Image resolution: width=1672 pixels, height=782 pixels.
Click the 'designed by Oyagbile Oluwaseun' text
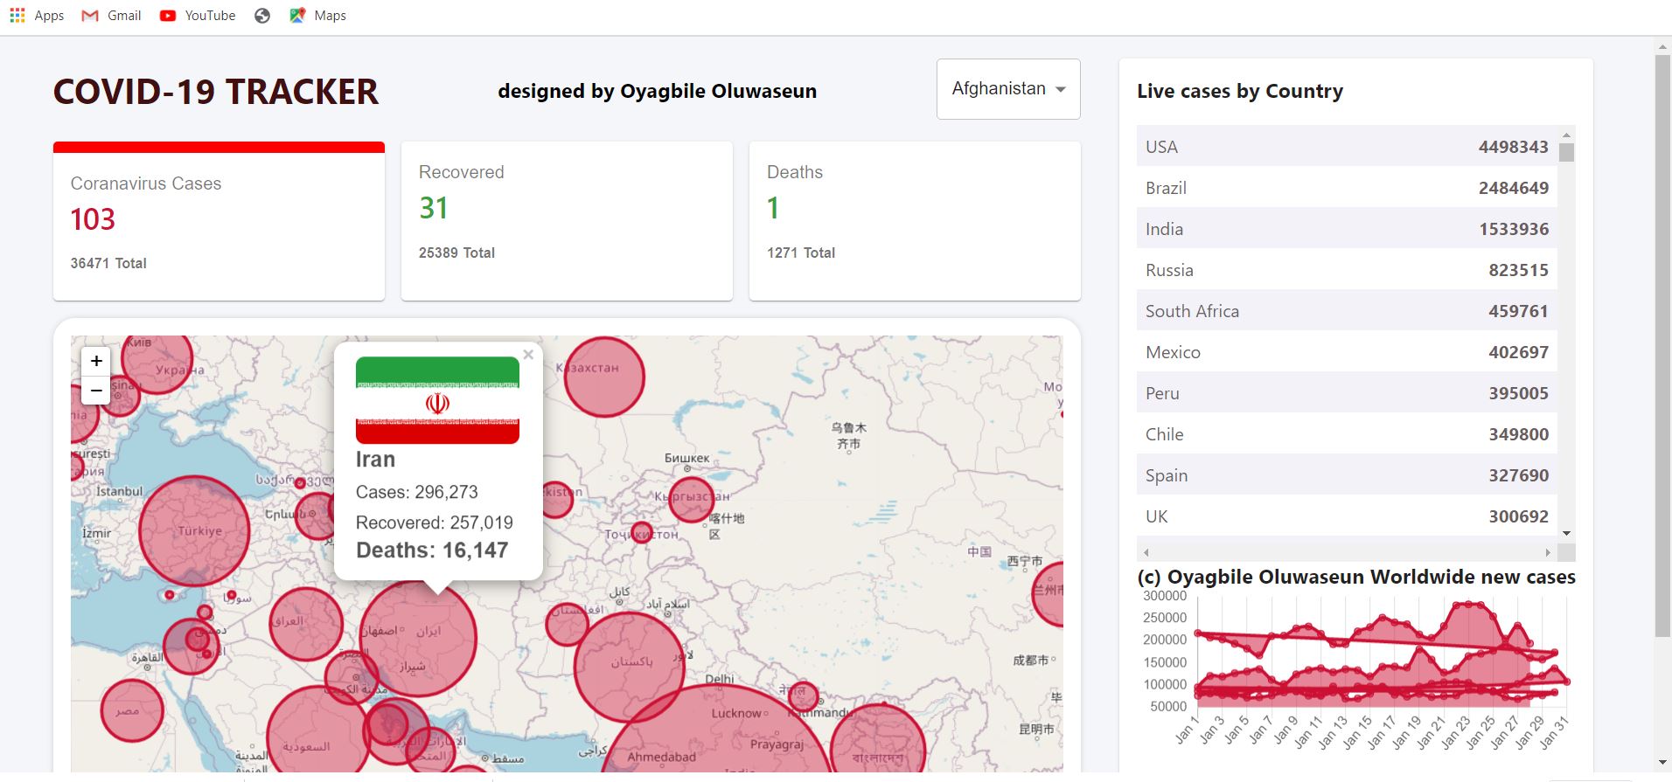coord(658,91)
